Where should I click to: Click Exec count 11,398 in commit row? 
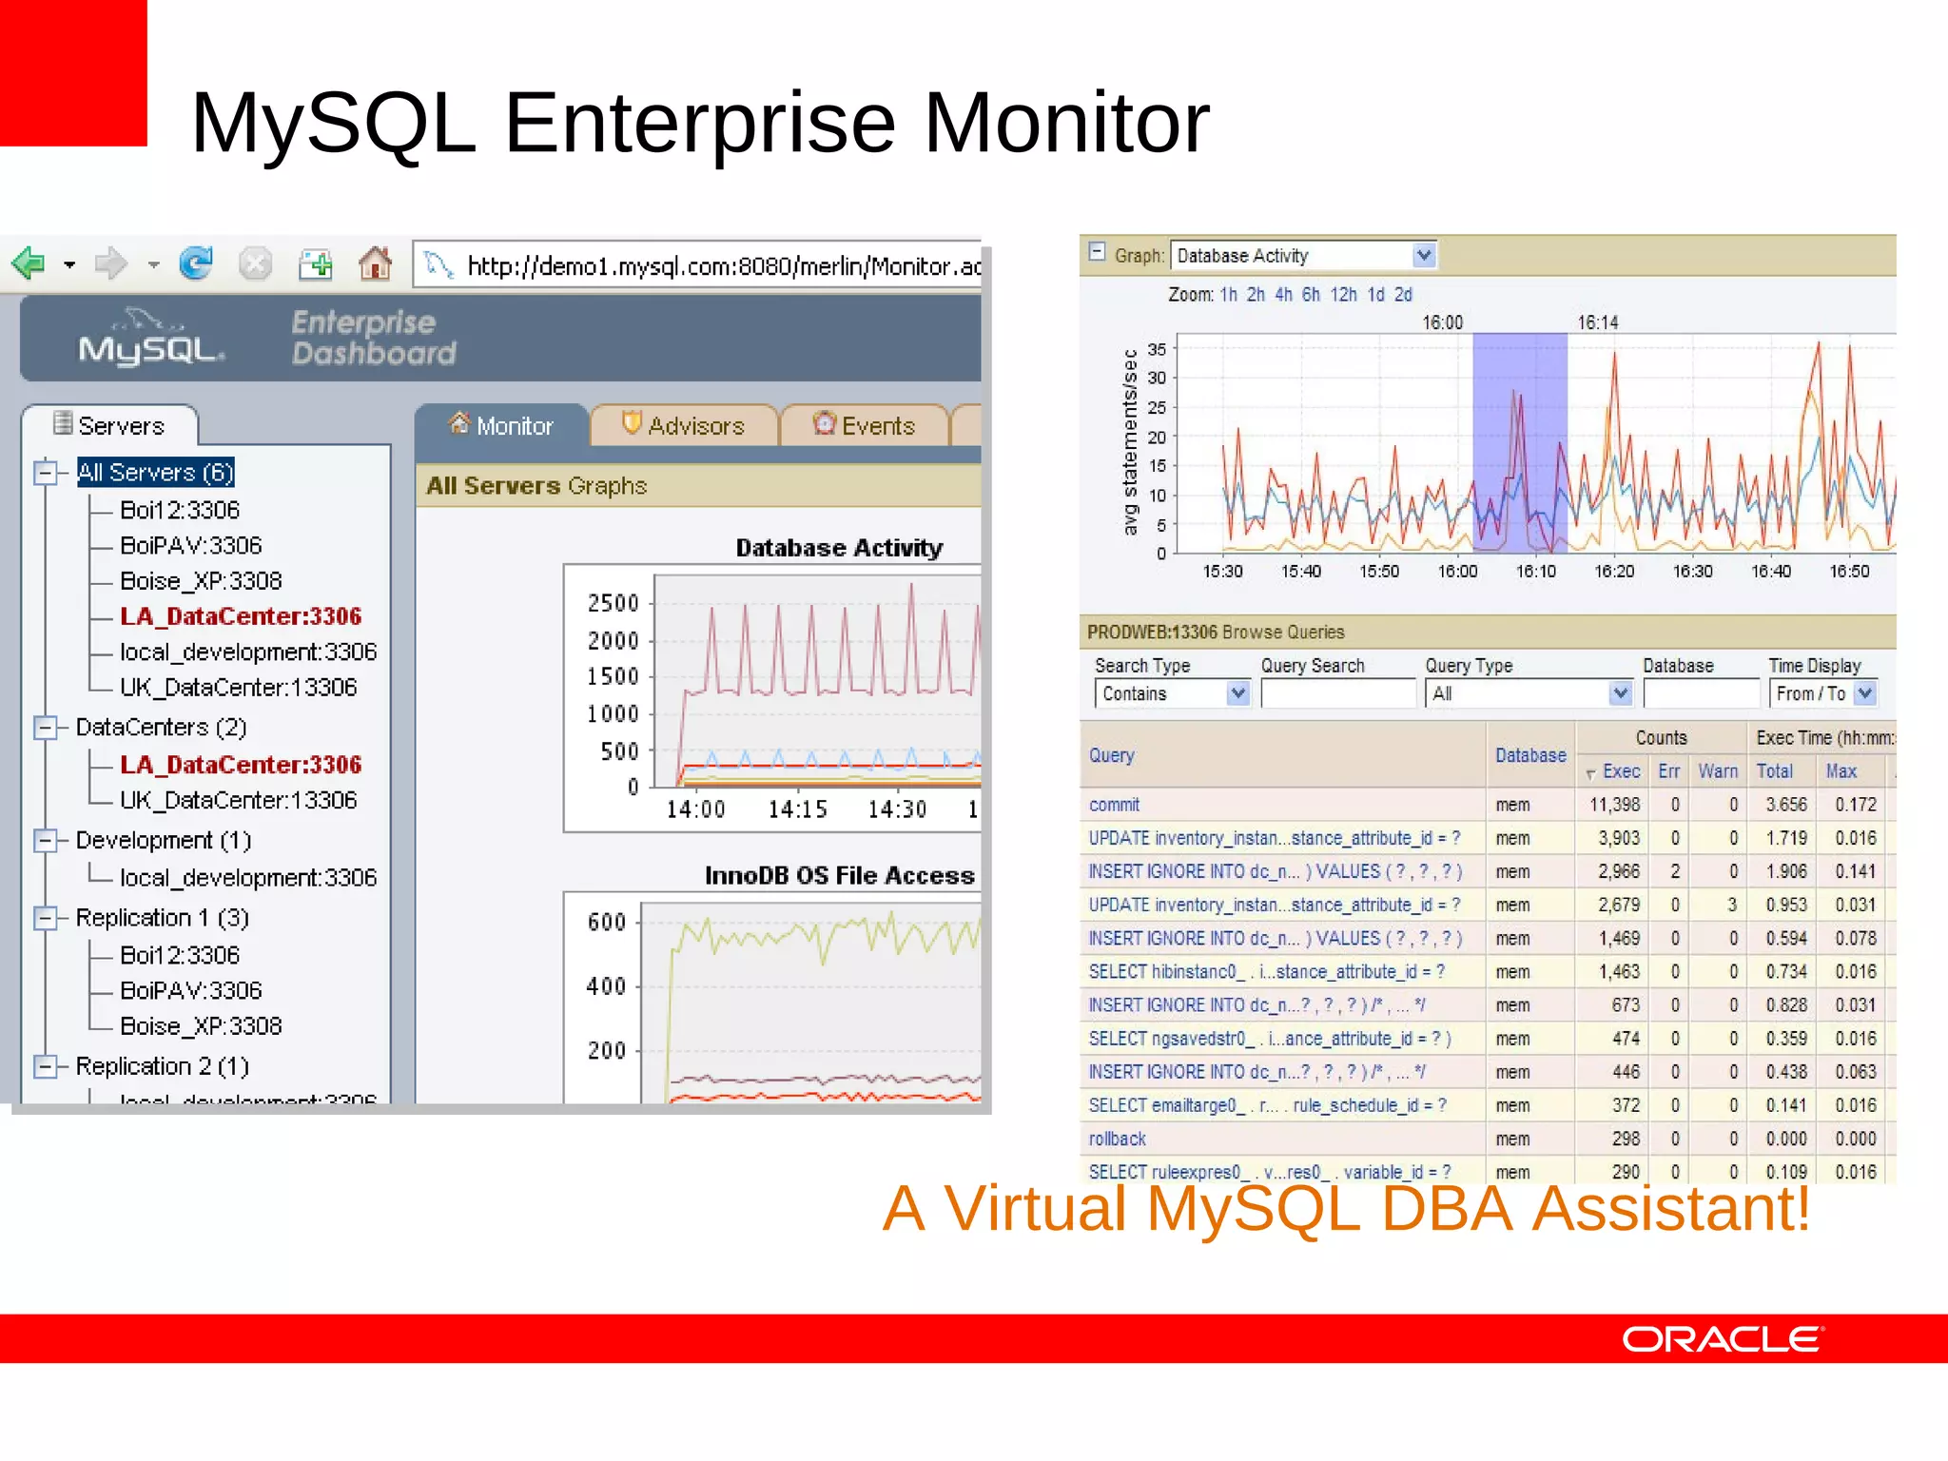point(1614,805)
